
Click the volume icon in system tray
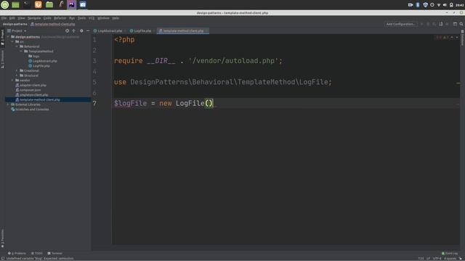point(445,5)
